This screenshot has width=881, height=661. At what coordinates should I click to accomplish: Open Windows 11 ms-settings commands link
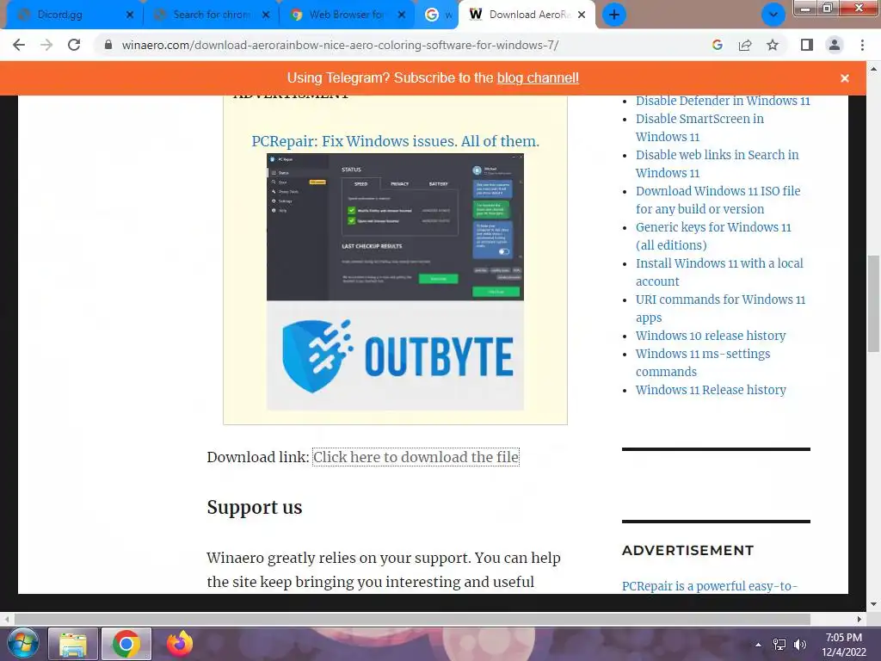[703, 362]
